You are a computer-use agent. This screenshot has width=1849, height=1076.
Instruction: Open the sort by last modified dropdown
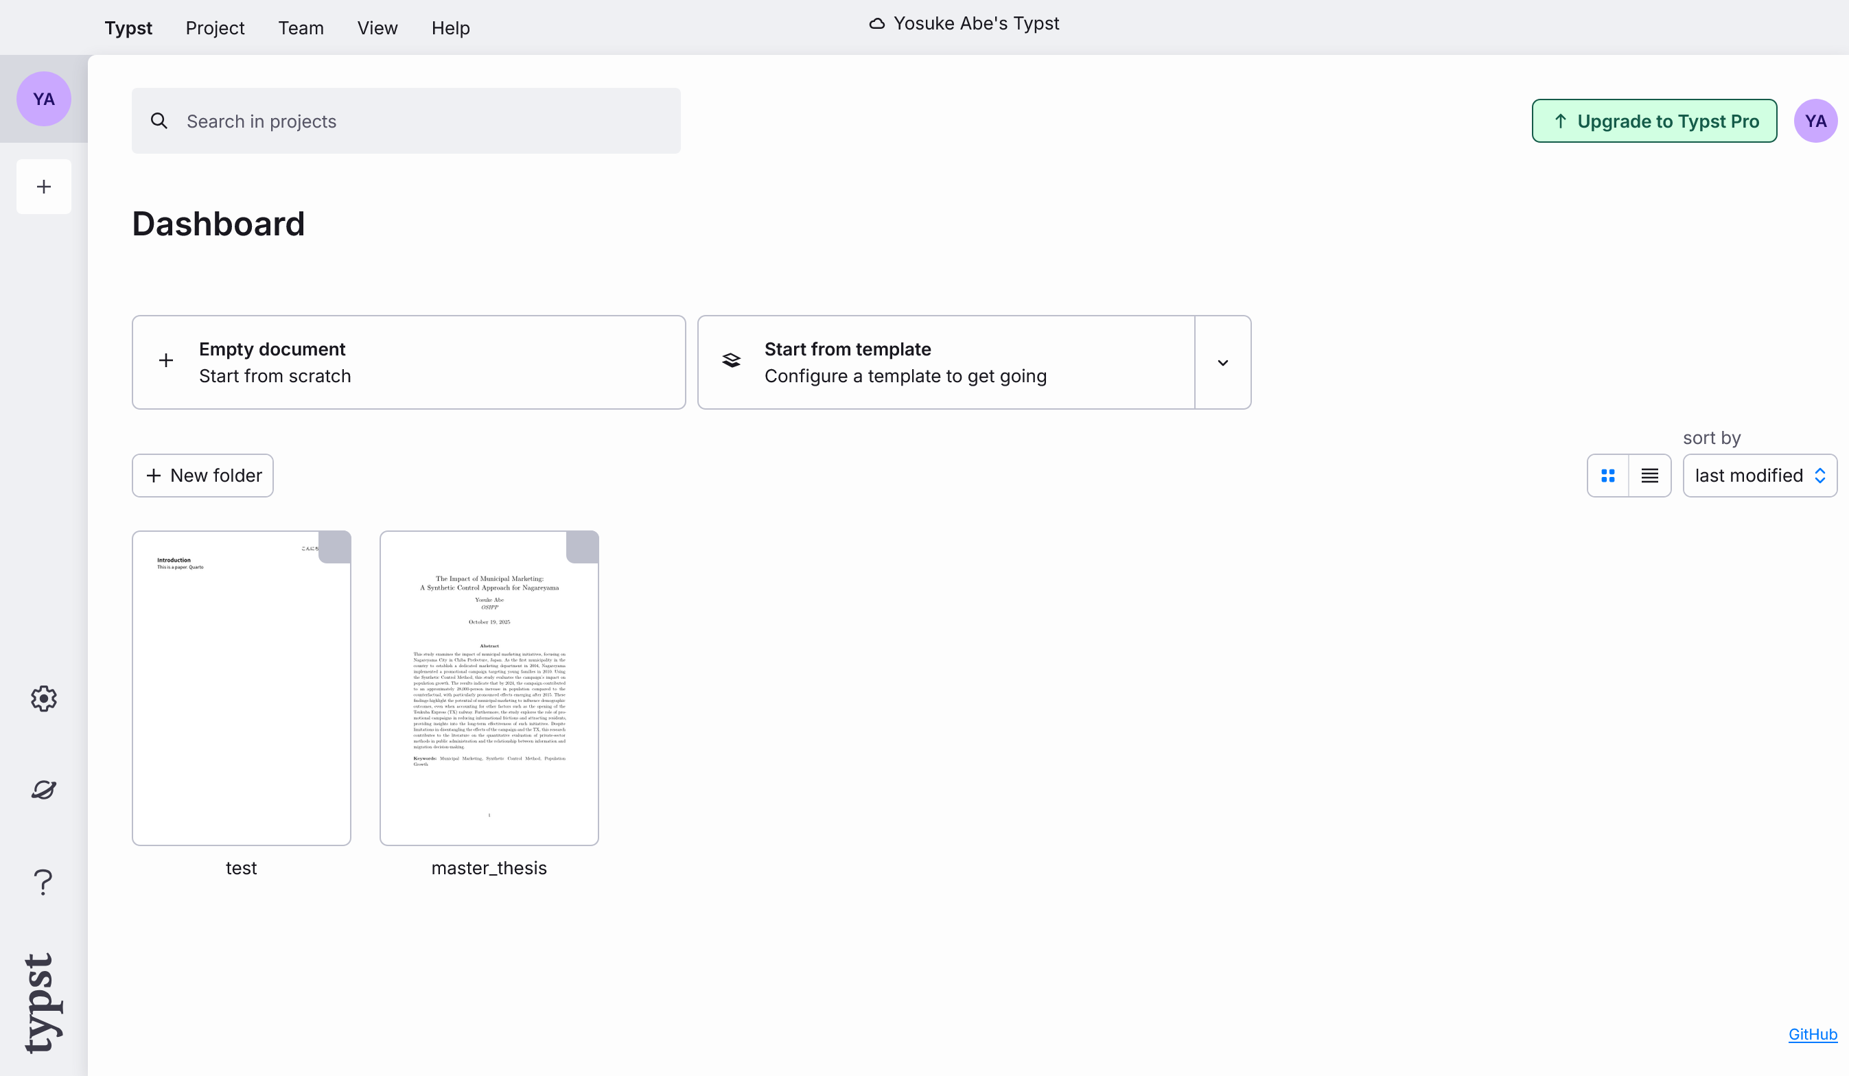pos(1759,476)
